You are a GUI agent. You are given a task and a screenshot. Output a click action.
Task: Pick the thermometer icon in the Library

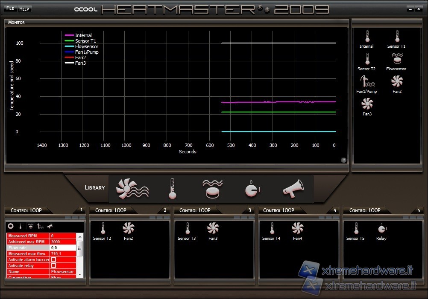coord(173,189)
